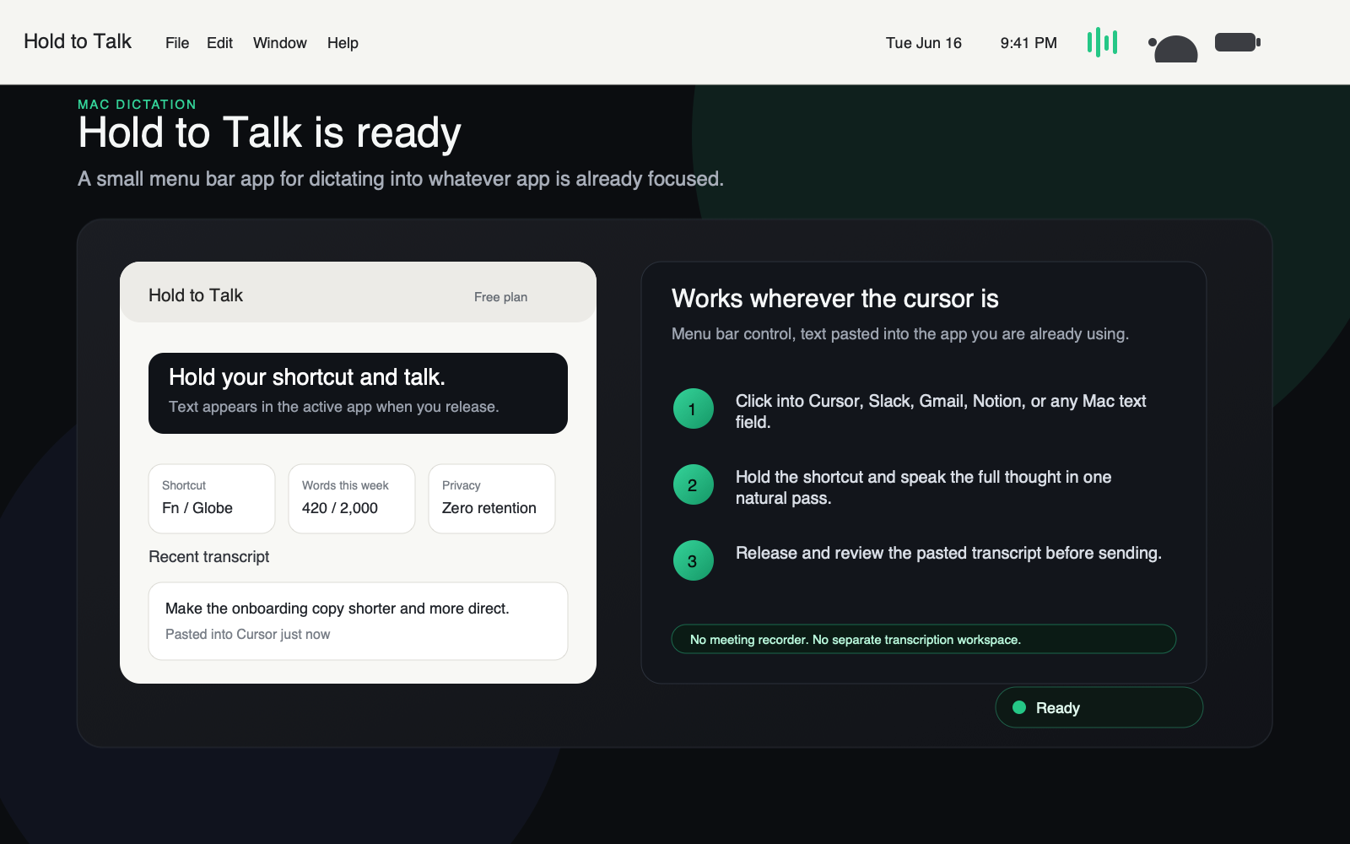Click the Works wherever the cursor is heading
The width and height of the screenshot is (1350, 844).
(835, 299)
